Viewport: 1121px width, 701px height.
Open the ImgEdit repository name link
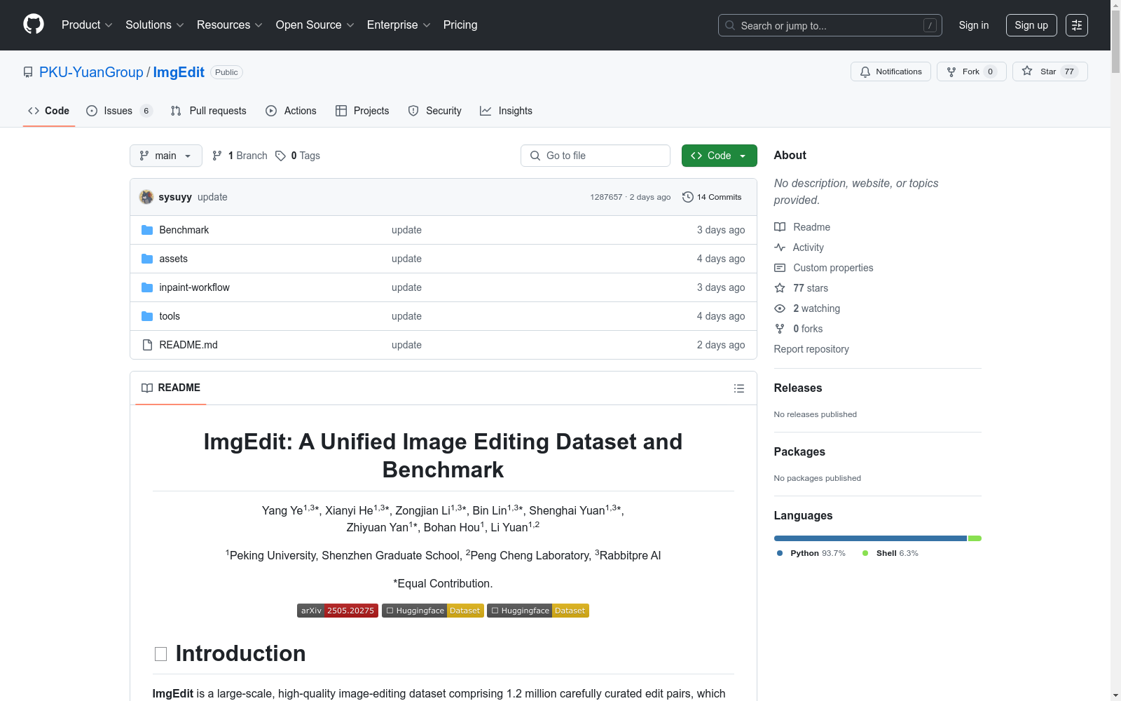[179, 72]
